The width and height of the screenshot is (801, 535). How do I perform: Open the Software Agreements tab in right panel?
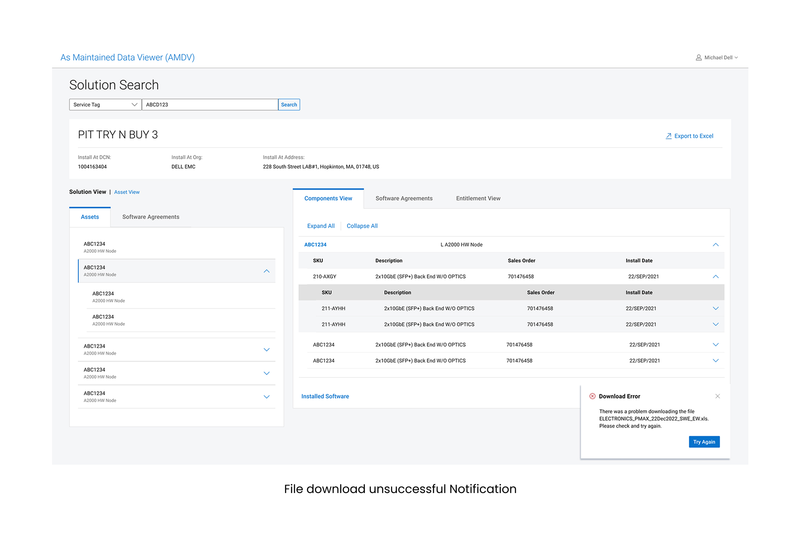pos(404,199)
